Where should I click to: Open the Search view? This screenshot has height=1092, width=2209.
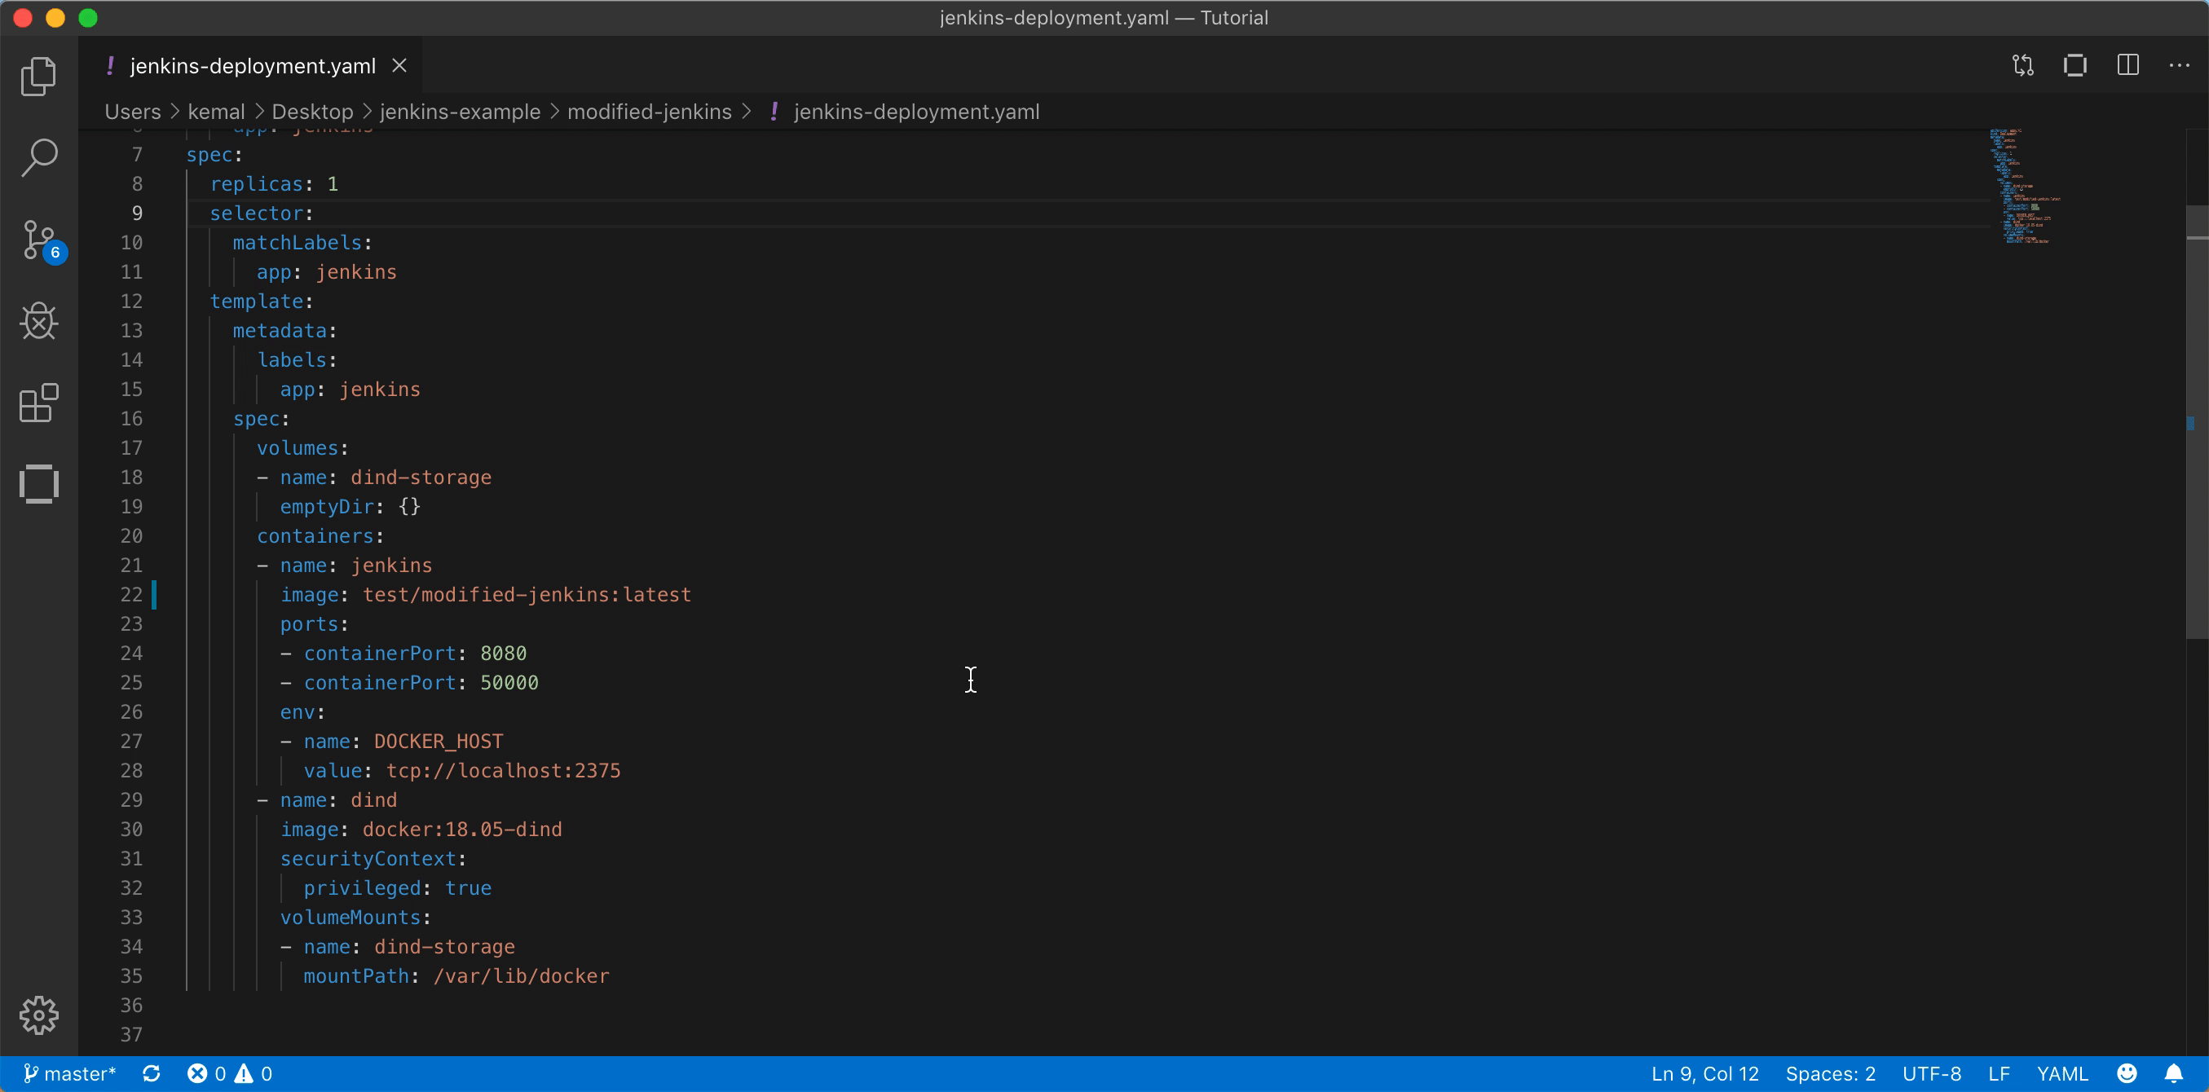pyautogui.click(x=37, y=156)
